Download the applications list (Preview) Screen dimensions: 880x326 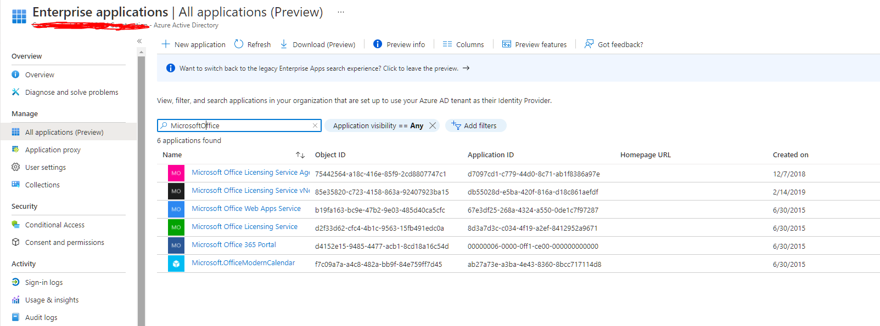(x=318, y=44)
